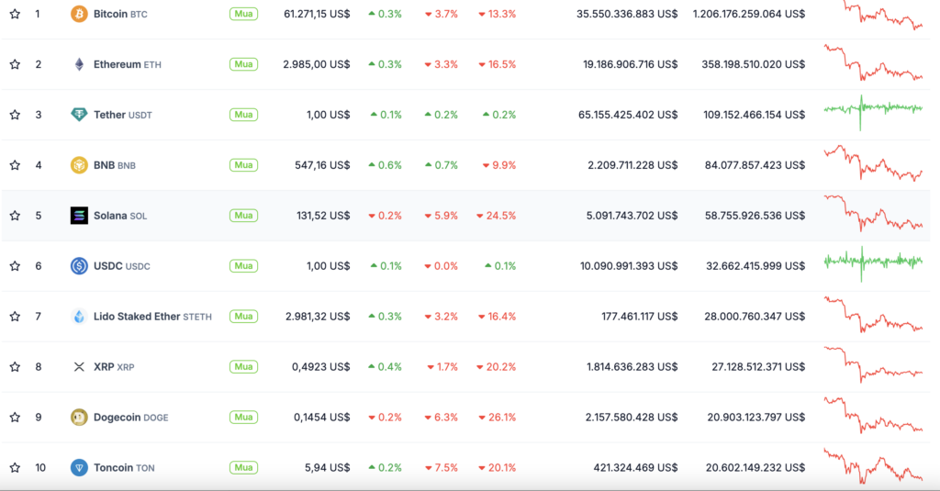Click Tether volume 65.155.425.402 US$
940x491 pixels.
click(628, 115)
